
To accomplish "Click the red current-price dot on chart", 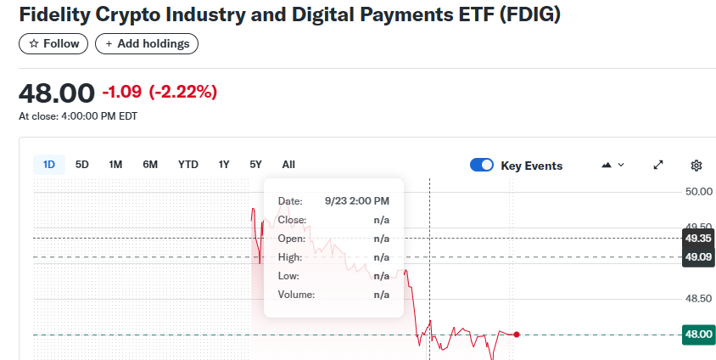I will point(517,335).
